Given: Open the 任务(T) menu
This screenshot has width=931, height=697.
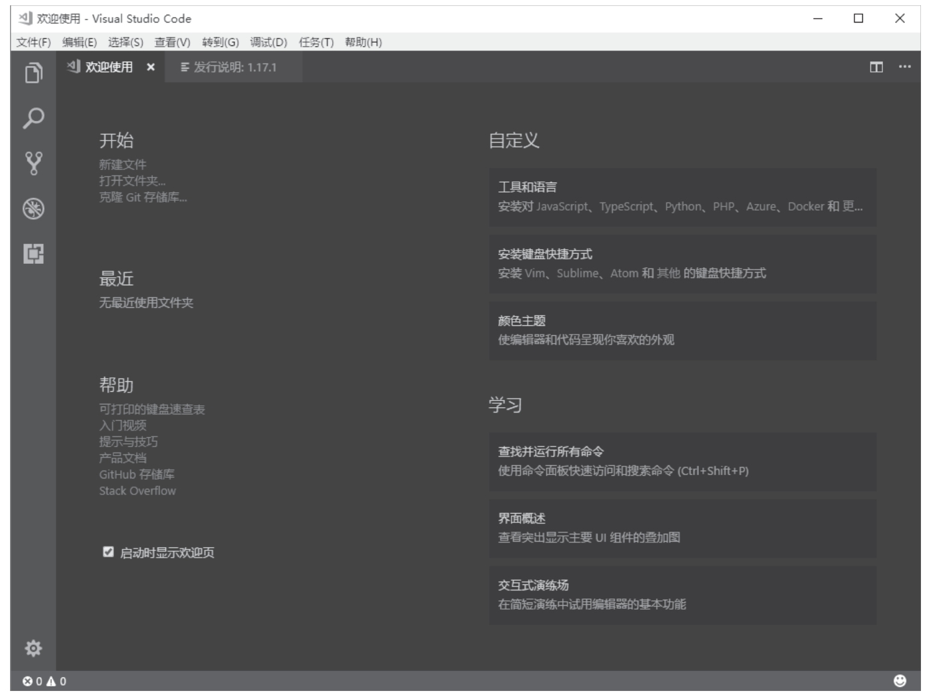Looking at the screenshot, I should click(316, 42).
